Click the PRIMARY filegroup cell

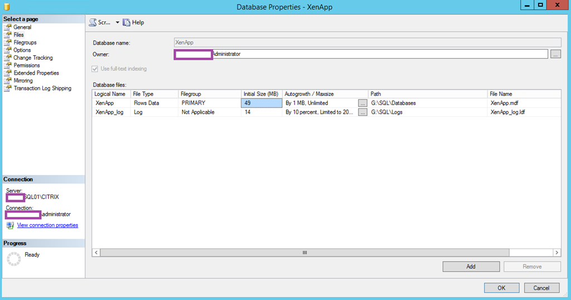pyautogui.click(x=210, y=103)
